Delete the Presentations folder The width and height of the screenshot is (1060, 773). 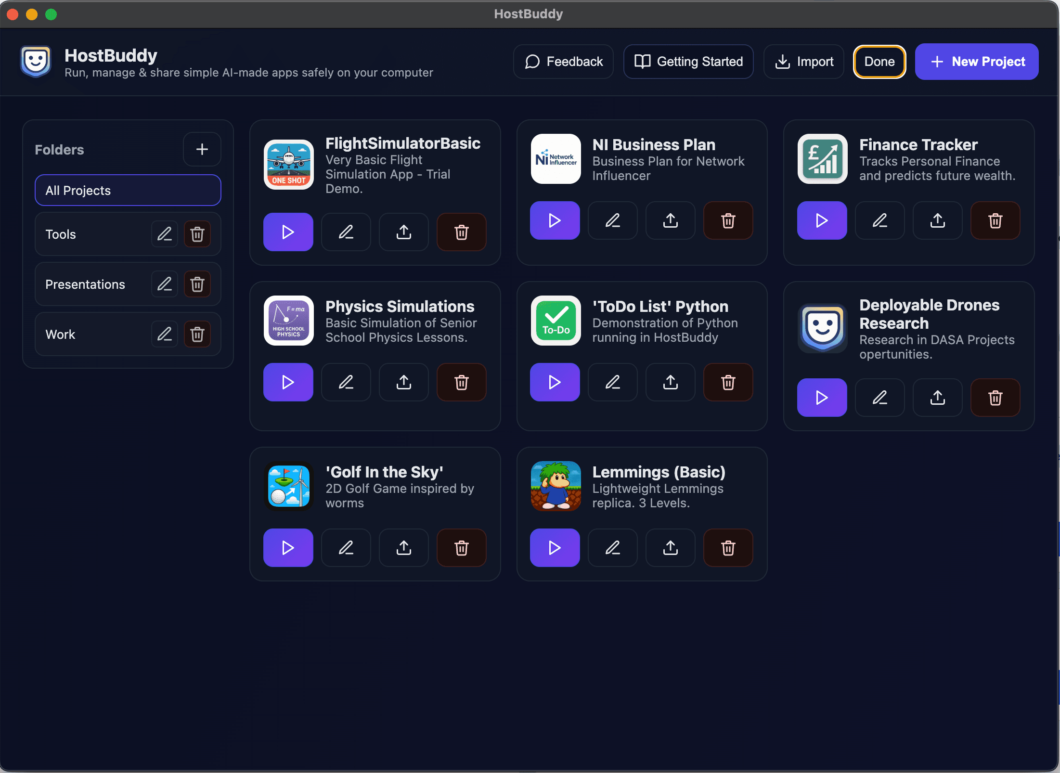coord(197,284)
